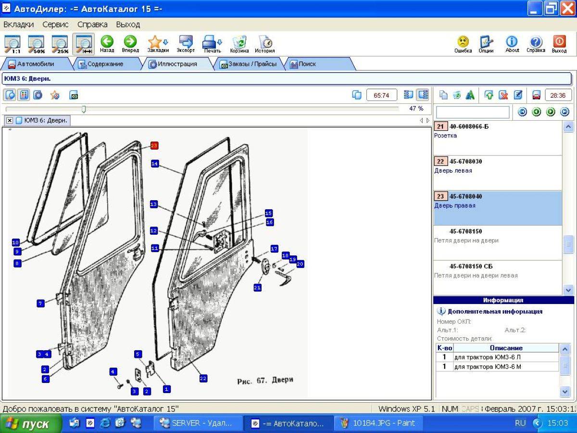Select part row 22 Дверь левая
Viewport: 577px width, 433px height.
497,173
